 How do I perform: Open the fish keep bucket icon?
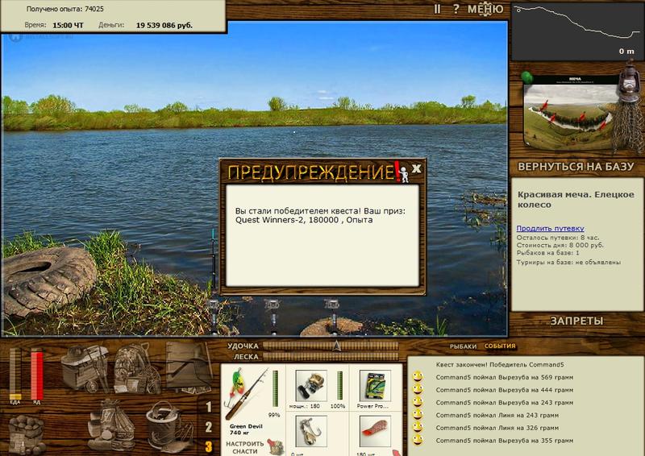click(169, 427)
